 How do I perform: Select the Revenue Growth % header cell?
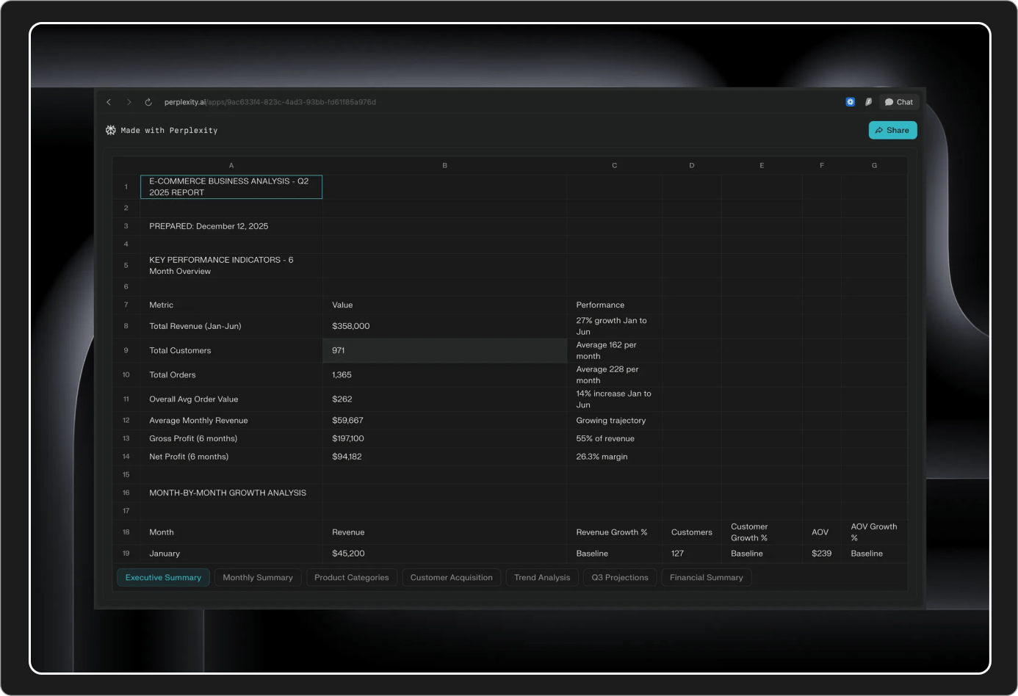615,532
